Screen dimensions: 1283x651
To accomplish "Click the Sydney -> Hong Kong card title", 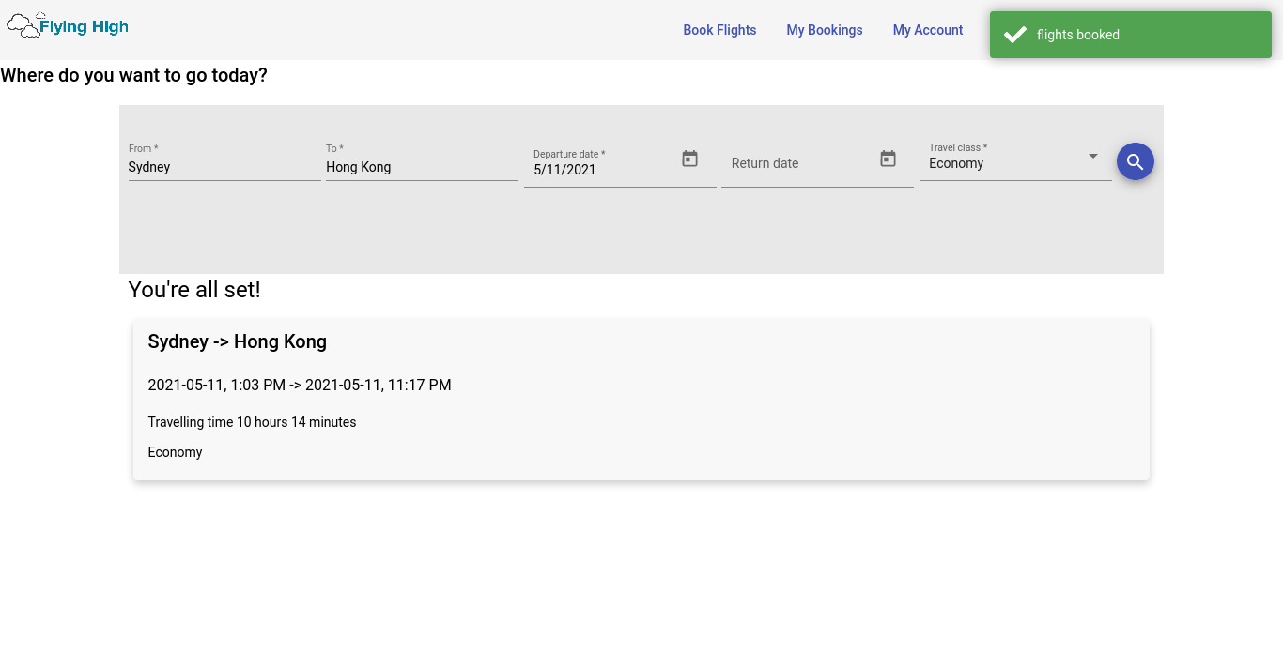I will pos(238,341).
